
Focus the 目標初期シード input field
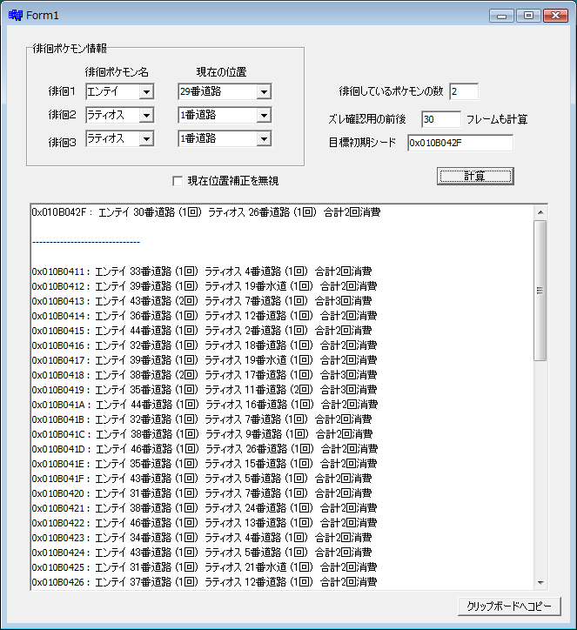[x=460, y=143]
